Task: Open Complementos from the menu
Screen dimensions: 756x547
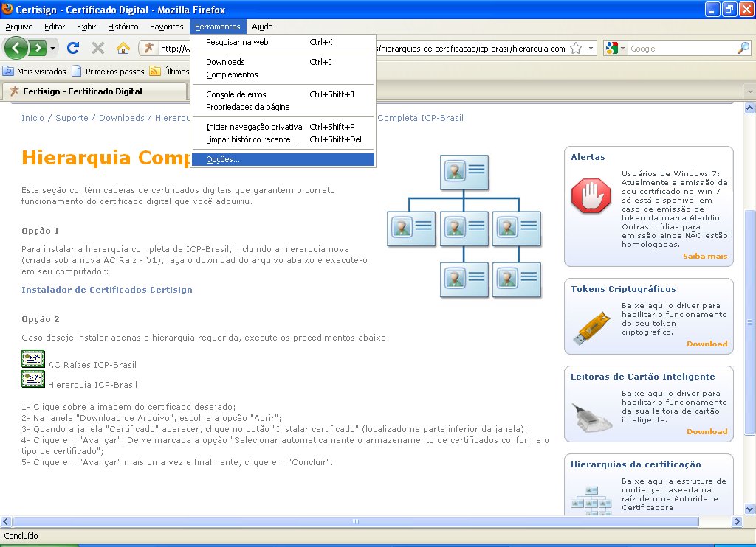Action: pyautogui.click(x=283, y=74)
